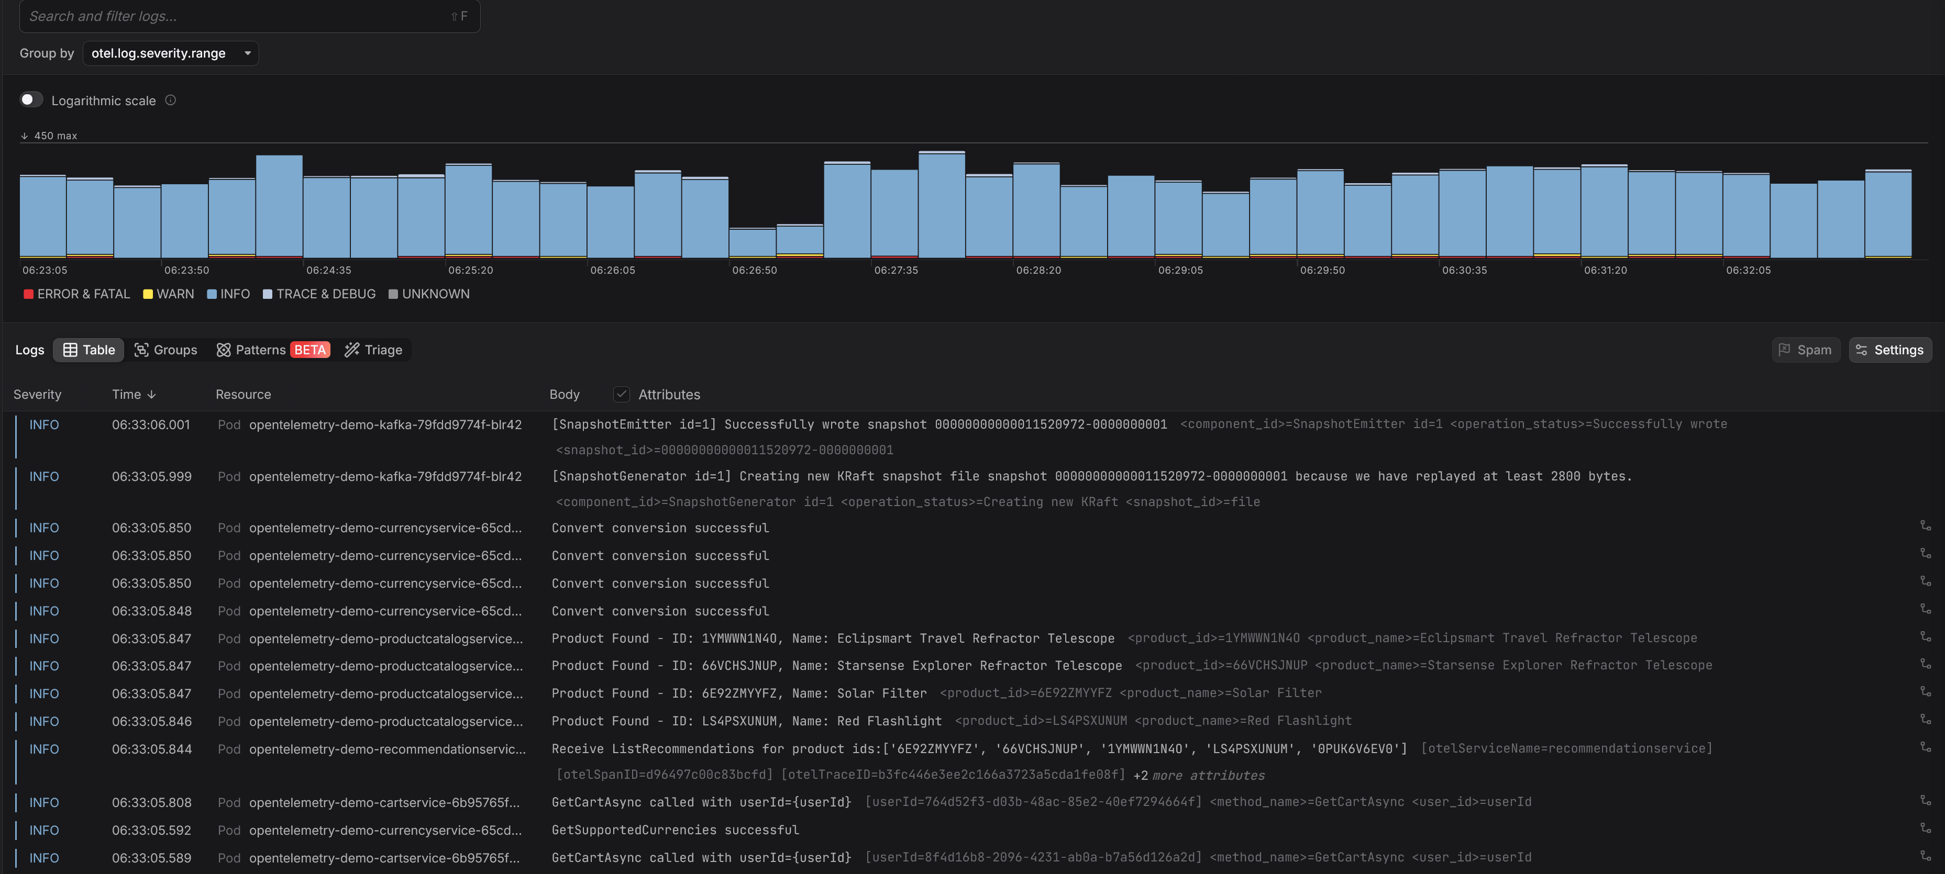
Task: Open trace link for GetSupportedCurrencies successful row
Action: [1926, 828]
